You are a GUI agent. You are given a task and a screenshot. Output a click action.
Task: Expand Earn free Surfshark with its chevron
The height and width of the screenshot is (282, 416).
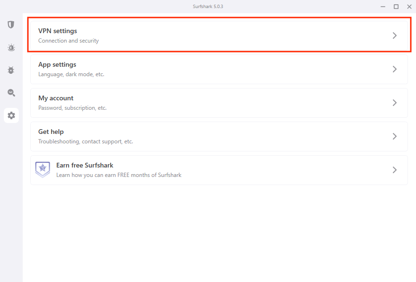pos(395,169)
